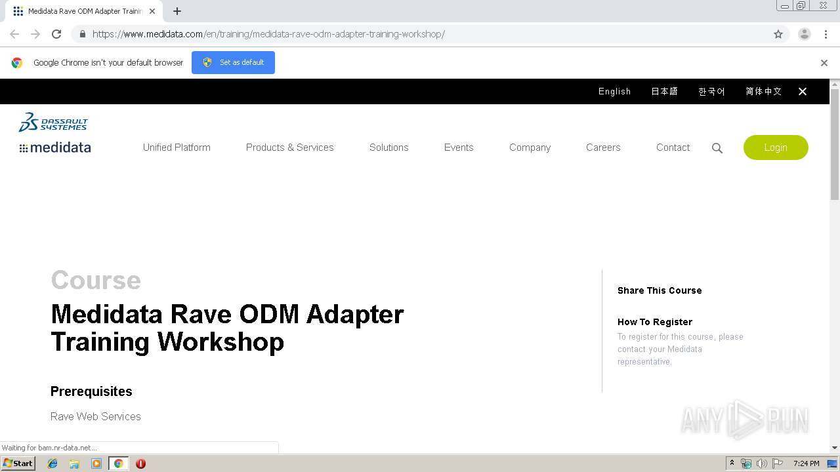Click the Medidata Rave ODM Adapter title
The image size is (840, 472).
(x=227, y=328)
